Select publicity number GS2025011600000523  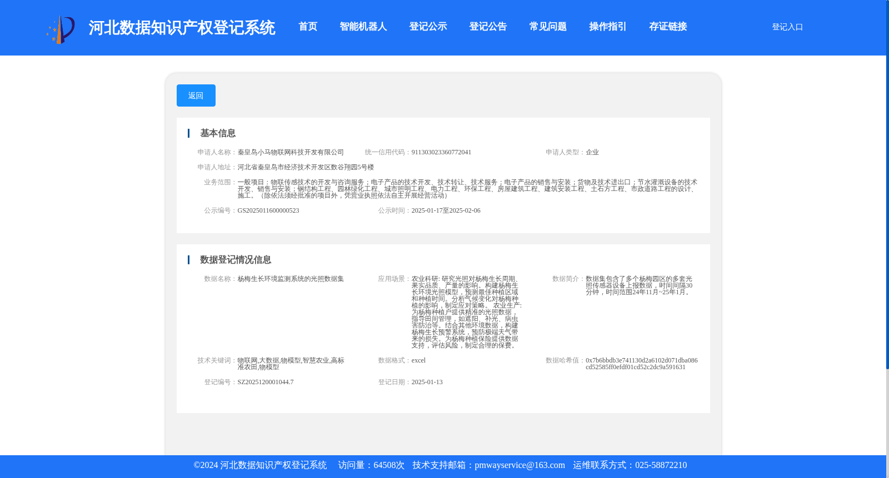coord(268,210)
